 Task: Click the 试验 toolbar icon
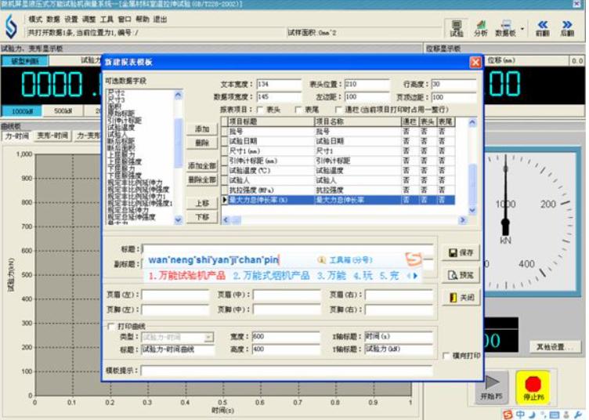[x=457, y=28]
